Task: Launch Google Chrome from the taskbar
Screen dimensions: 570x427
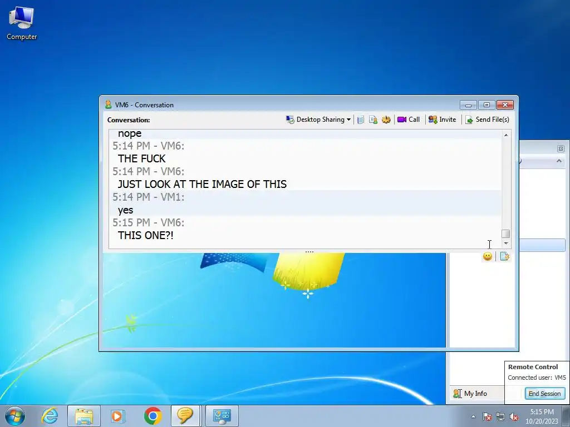Action: [x=153, y=416]
